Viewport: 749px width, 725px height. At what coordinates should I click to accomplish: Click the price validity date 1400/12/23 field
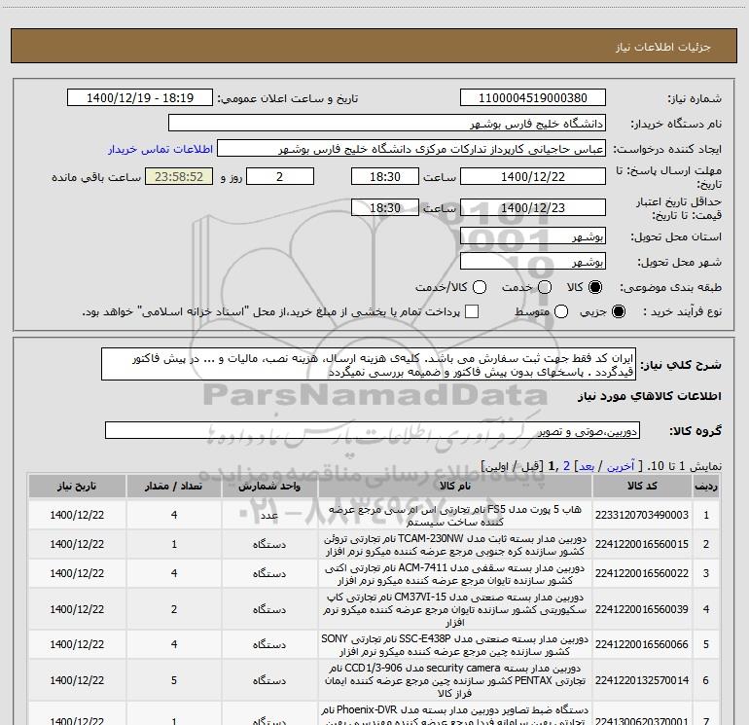[x=533, y=207]
